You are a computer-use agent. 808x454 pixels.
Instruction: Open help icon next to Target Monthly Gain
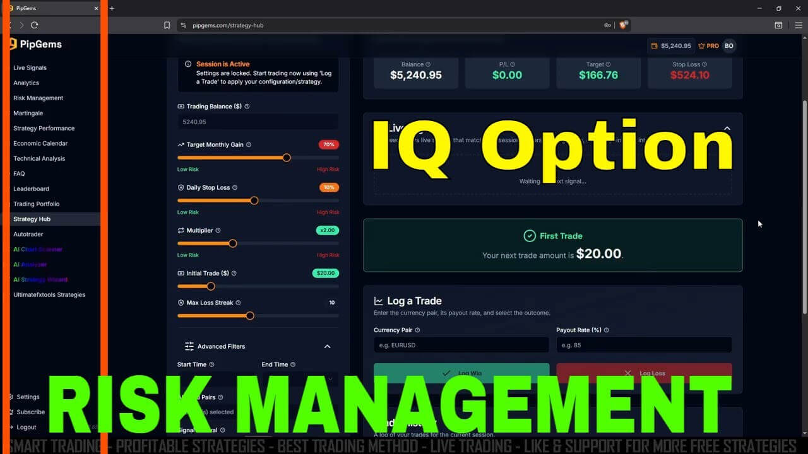pyautogui.click(x=249, y=144)
